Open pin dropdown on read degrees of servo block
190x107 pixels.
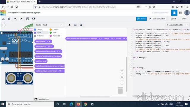58,51
